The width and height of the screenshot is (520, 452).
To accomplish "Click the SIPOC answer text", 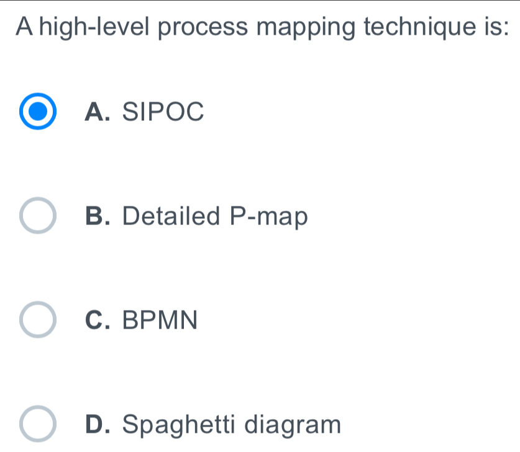I will point(163,112).
